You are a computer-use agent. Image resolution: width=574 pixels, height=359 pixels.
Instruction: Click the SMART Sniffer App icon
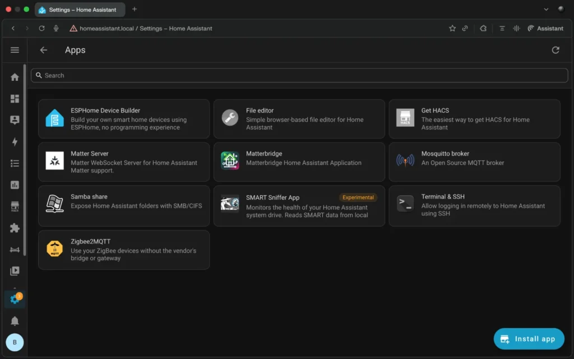coord(230,203)
